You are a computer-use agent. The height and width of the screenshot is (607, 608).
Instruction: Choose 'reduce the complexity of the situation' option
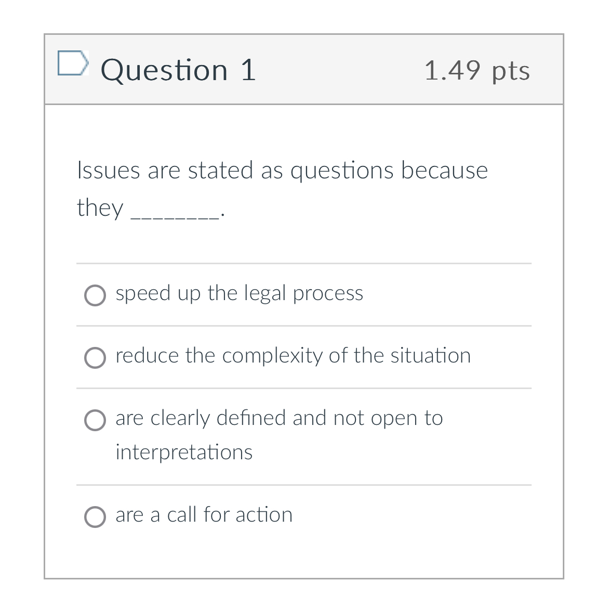95,358
